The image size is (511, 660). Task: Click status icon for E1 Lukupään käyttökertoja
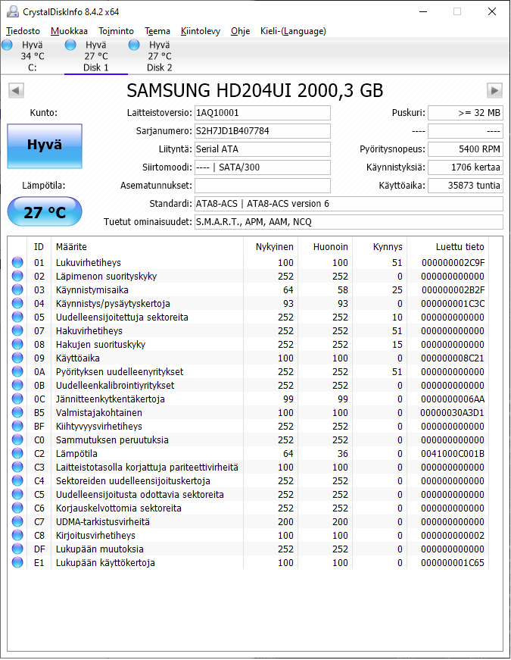click(17, 563)
